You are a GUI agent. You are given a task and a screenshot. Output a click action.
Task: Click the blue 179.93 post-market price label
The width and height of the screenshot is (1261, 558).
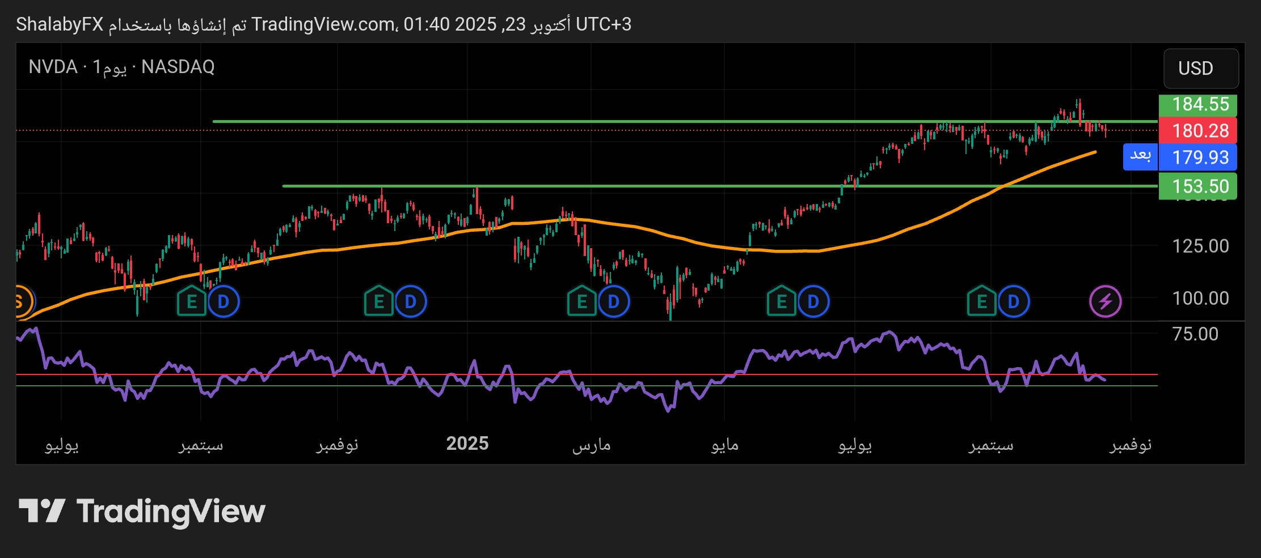[x=1197, y=157]
